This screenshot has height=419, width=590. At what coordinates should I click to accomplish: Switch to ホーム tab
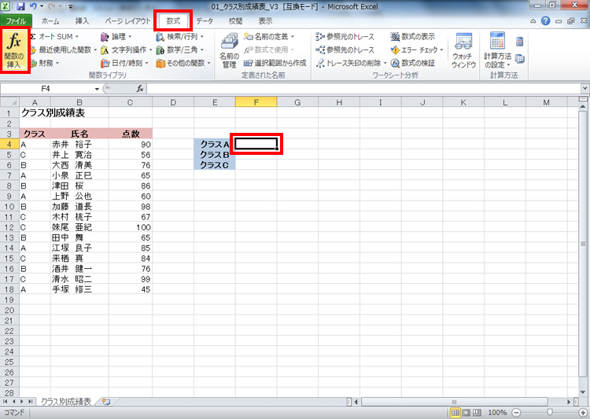tap(50, 21)
